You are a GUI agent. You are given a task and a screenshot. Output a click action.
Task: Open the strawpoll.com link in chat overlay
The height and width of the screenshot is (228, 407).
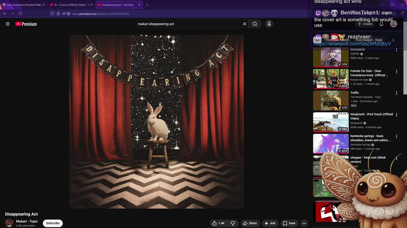pyautogui.click(x=353, y=44)
